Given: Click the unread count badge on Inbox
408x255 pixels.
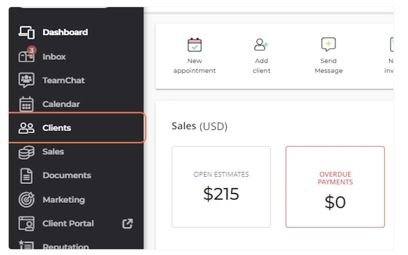Looking at the screenshot, I should [x=32, y=50].
